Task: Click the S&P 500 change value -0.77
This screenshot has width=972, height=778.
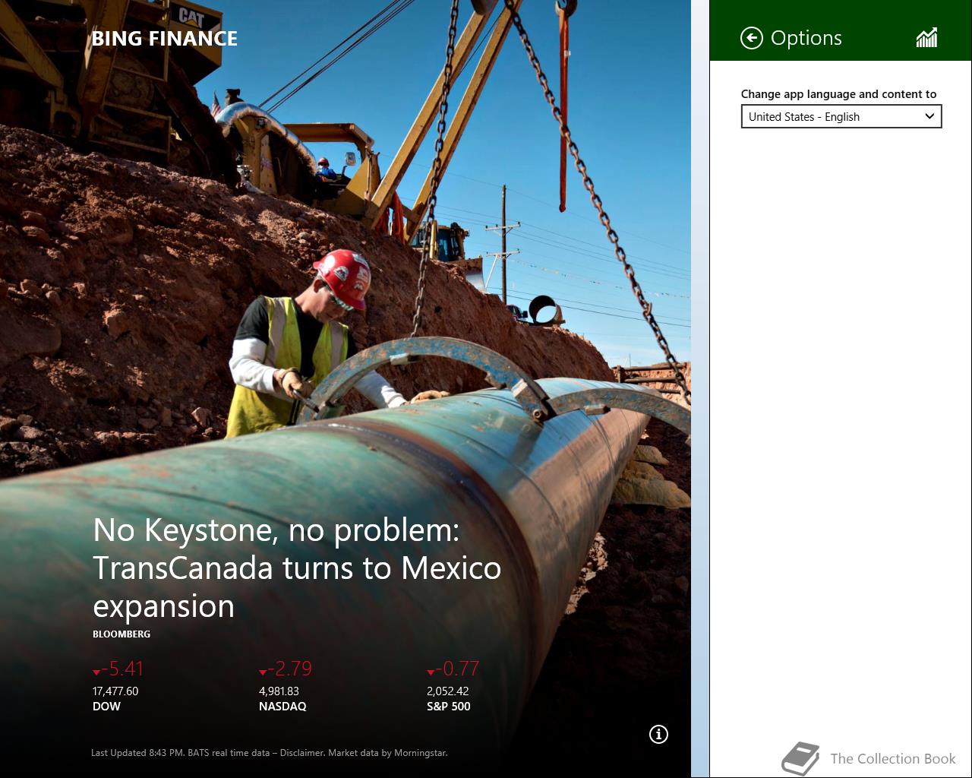Action: (453, 669)
